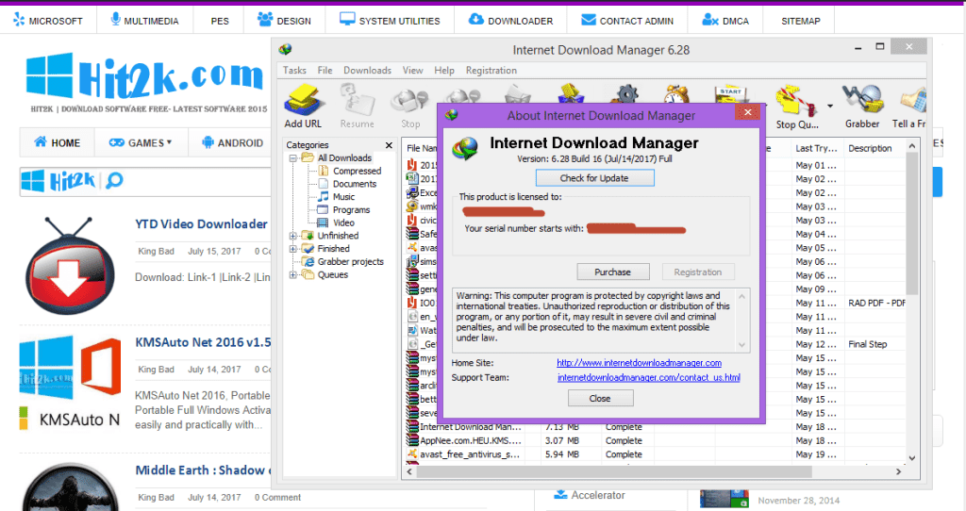Image resolution: width=966 pixels, height=511 pixels.
Task: Click the IDM main window title bar icon
Action: pyautogui.click(x=285, y=49)
